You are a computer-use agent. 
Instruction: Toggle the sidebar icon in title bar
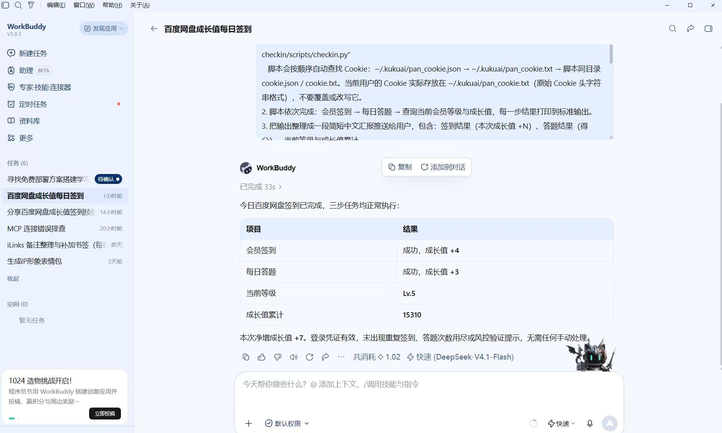coord(6,5)
